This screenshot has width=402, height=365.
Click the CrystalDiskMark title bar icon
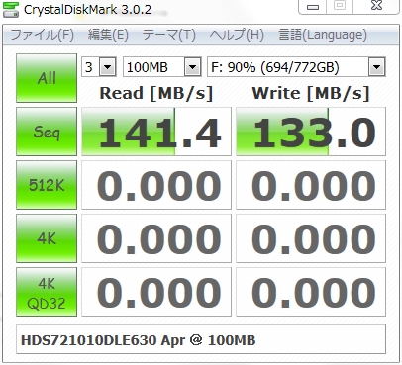(x=10, y=9)
